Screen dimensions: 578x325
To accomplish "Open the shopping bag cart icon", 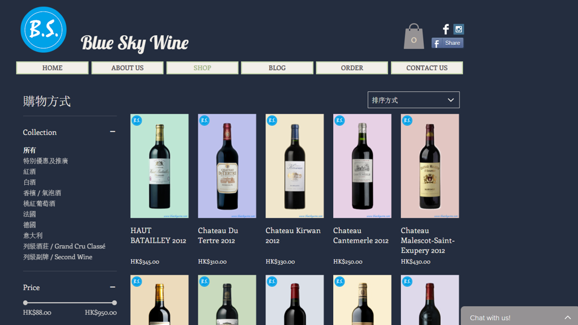I will click(414, 37).
